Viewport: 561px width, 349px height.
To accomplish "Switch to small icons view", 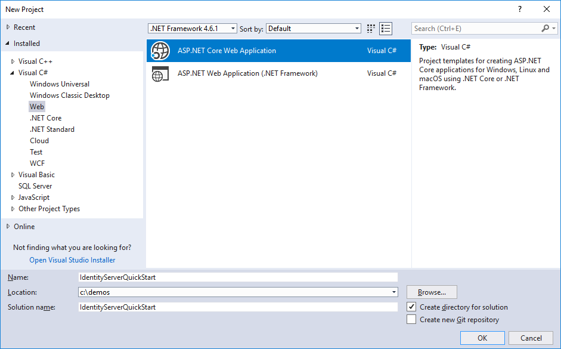I will point(371,29).
